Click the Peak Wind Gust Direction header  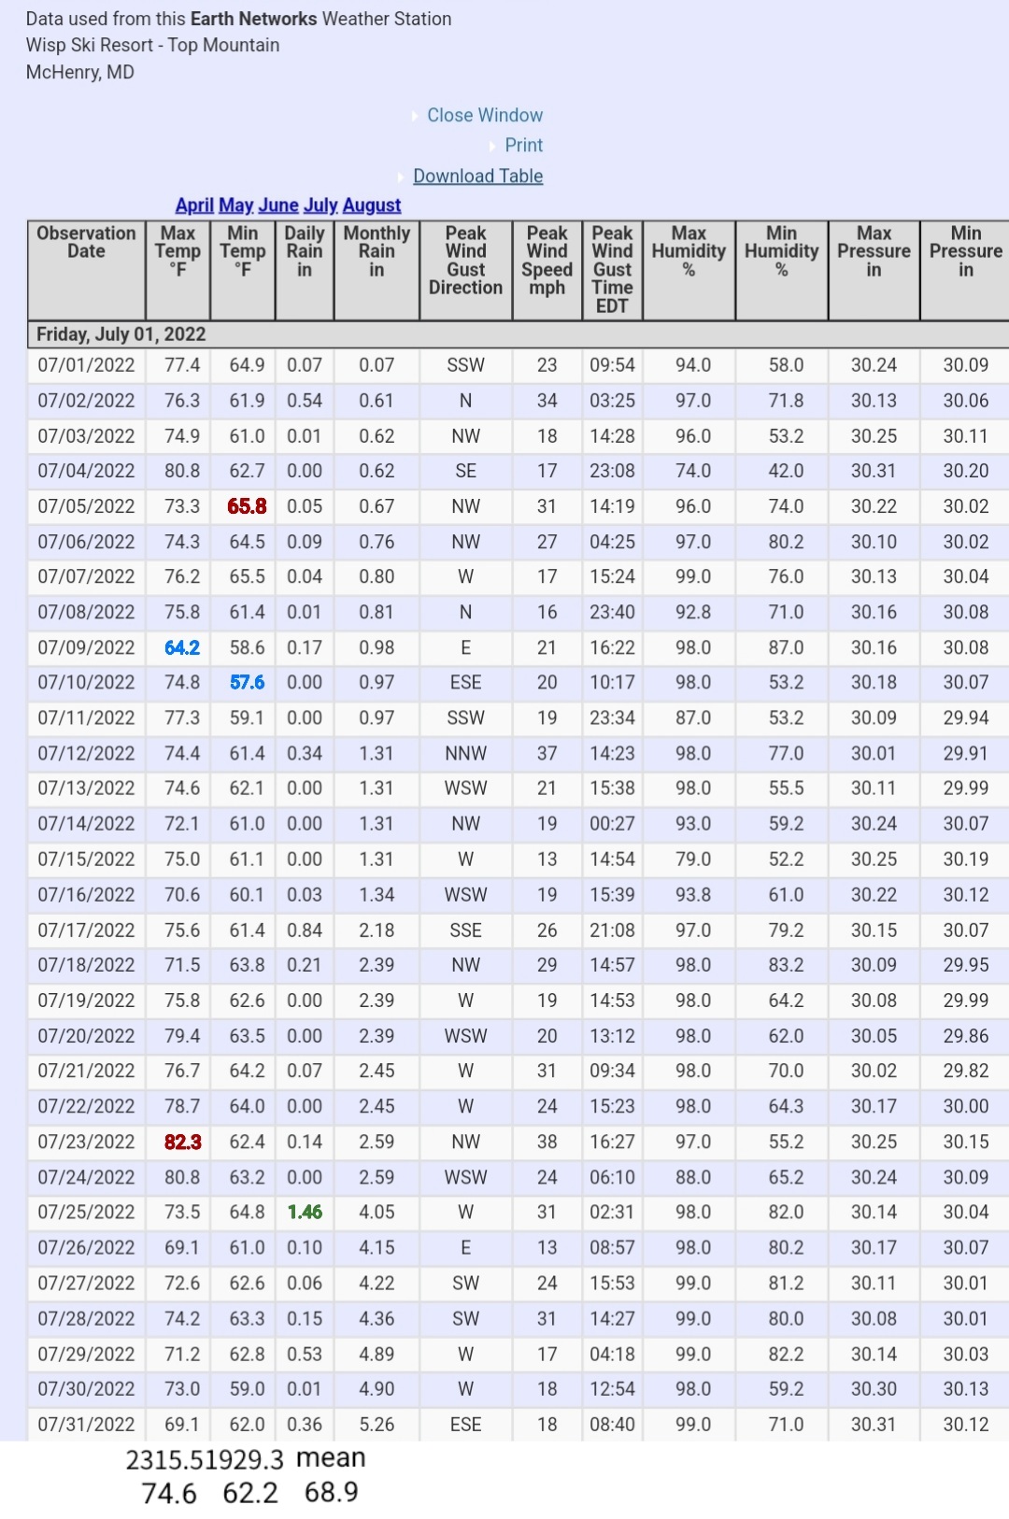pos(465,269)
